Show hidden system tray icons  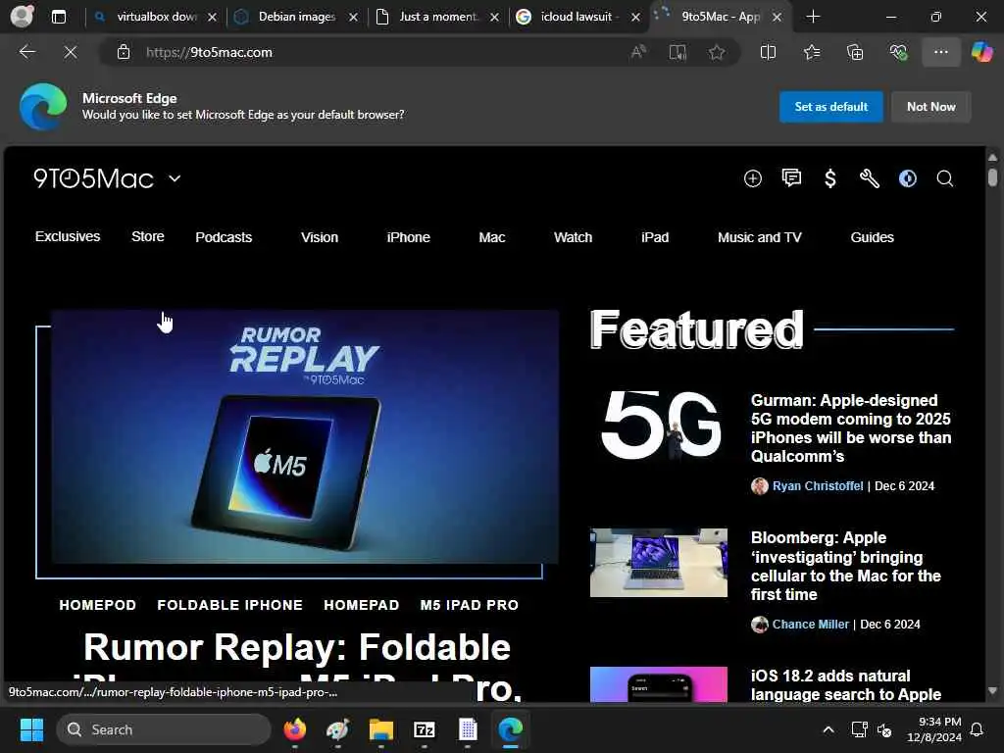pyautogui.click(x=828, y=729)
